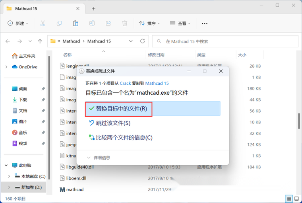Open the Crack source folder link
Screen dimensions: 302x203
tap(125, 83)
